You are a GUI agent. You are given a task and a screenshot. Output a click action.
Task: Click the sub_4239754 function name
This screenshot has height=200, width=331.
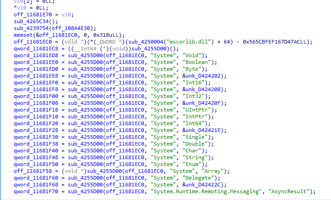tap(31, 28)
